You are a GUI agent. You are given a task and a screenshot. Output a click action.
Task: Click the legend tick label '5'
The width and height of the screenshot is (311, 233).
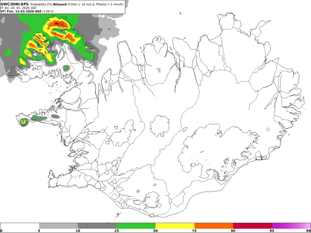click(39, 231)
